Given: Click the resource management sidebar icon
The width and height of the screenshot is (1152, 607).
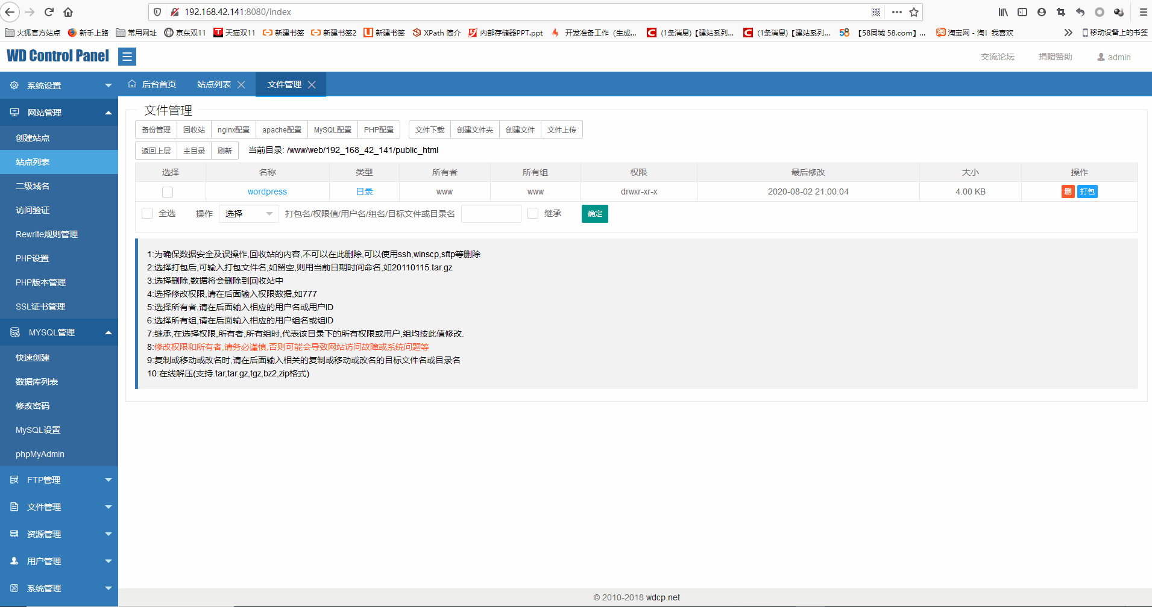Looking at the screenshot, I should pos(14,534).
